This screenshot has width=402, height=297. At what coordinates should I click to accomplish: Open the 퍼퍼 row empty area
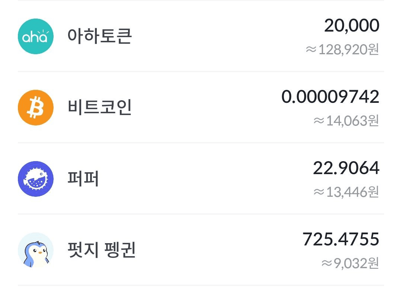[205, 179]
